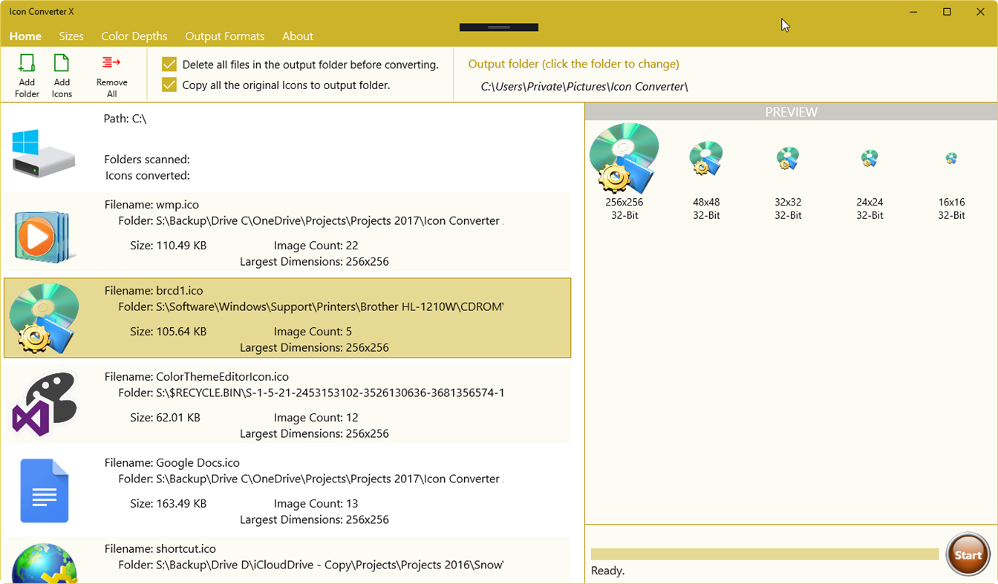Open the Color Depths menu
The width and height of the screenshot is (998, 584).
[134, 36]
